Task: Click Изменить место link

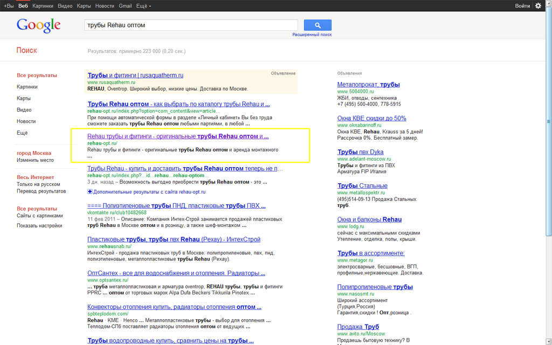Action: (35, 160)
